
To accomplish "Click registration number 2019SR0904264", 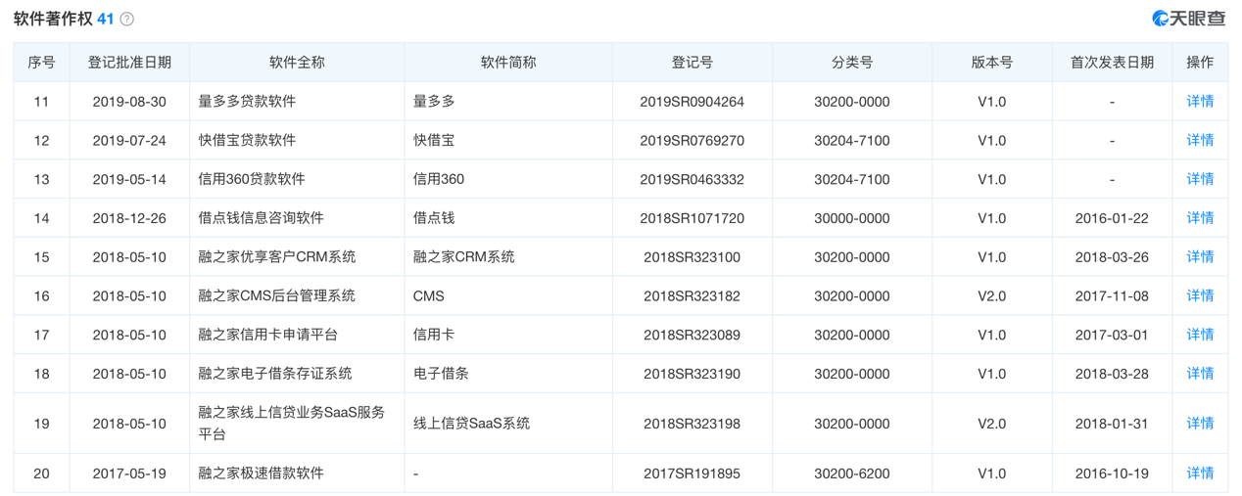I will coord(692,102).
